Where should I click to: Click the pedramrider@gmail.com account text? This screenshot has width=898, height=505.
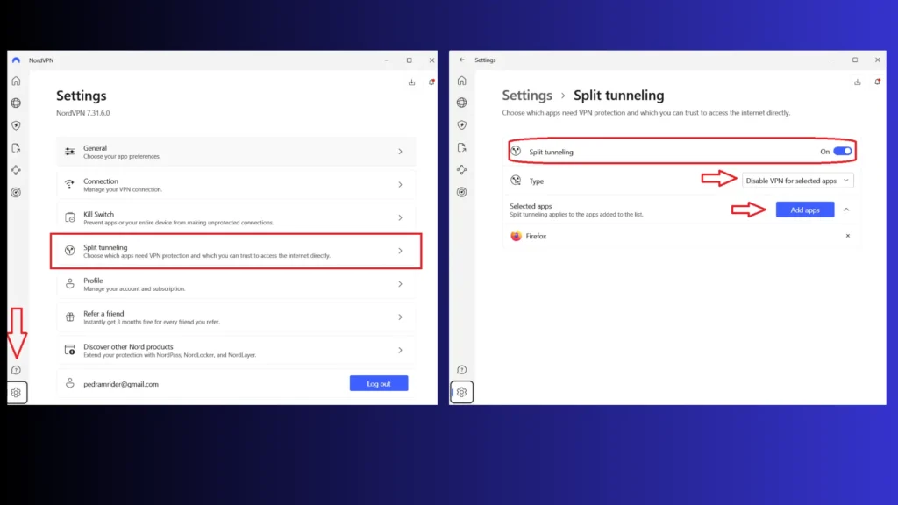pos(121,384)
